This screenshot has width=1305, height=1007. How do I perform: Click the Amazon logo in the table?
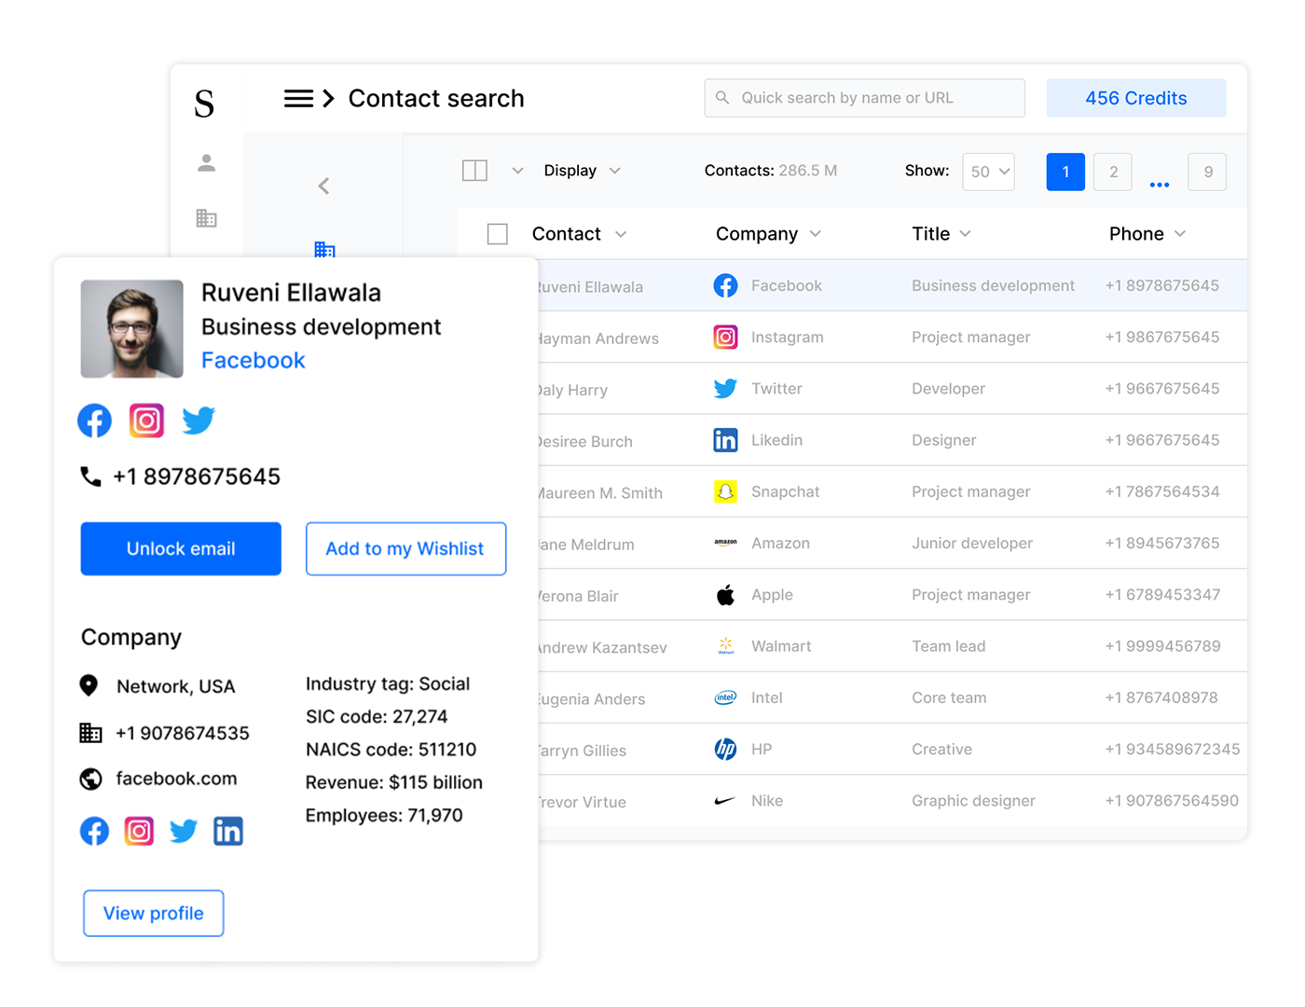725,543
